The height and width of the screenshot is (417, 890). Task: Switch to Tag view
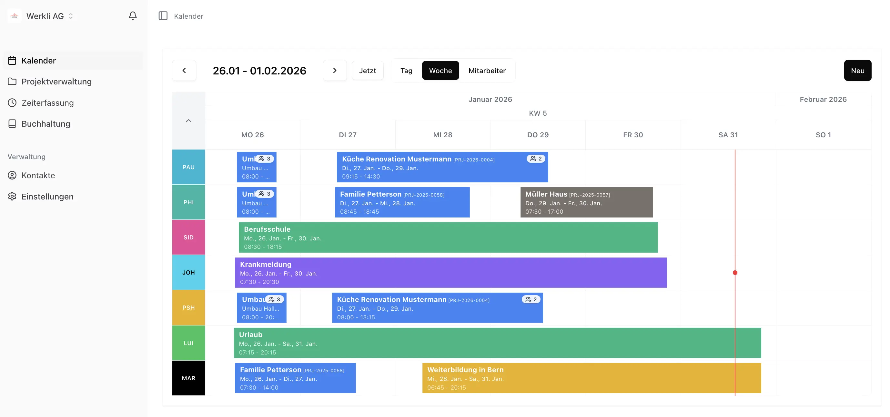point(406,71)
